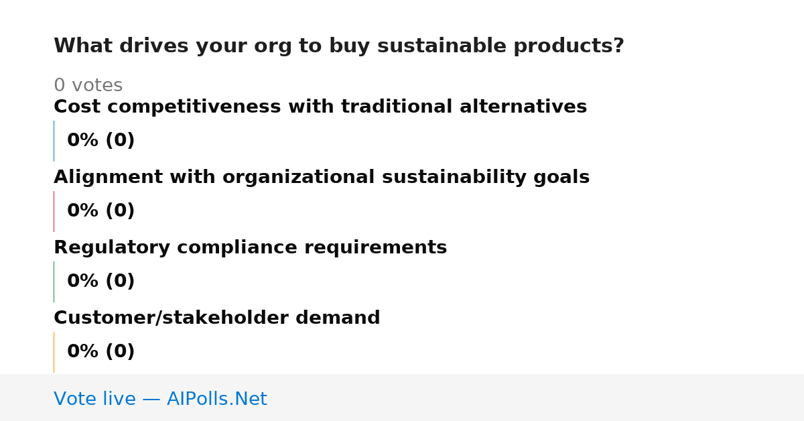Viewport: 804px width, 421px height.
Task: Click the 0% figure under Customer/stakeholder demand
Action: 83,352
